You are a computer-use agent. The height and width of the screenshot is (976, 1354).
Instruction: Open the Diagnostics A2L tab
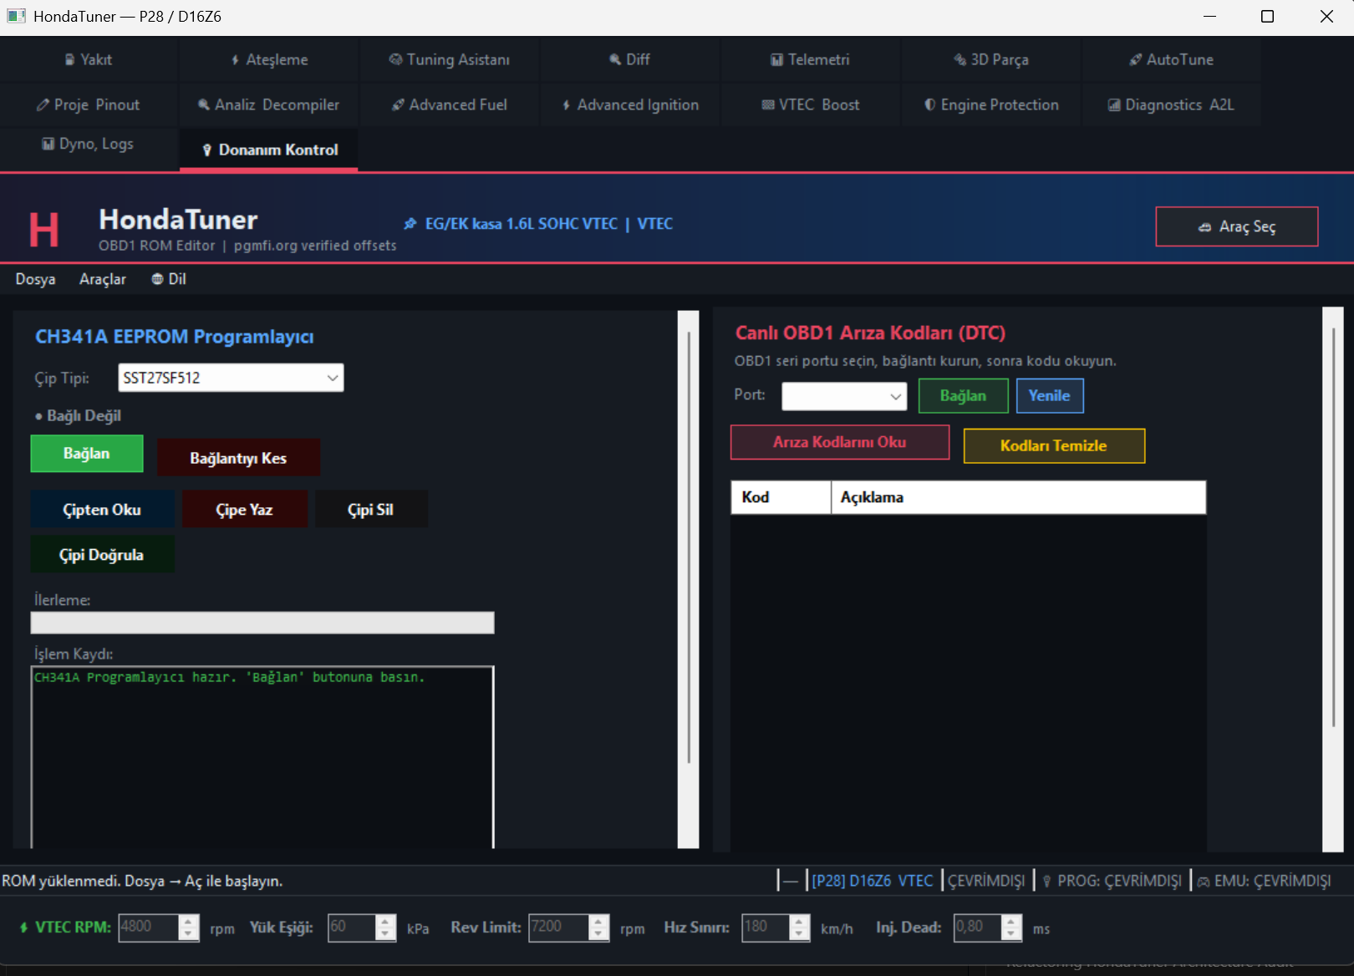point(1171,104)
